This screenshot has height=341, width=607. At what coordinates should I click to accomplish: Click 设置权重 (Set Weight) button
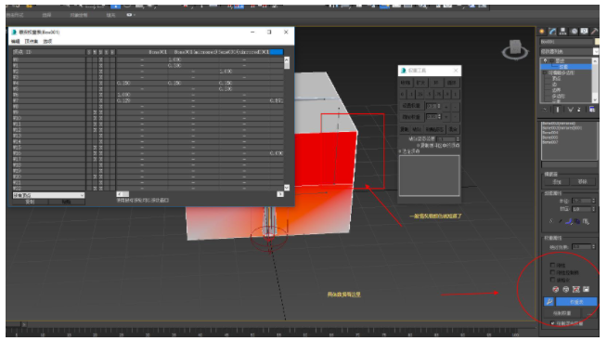coord(411,105)
